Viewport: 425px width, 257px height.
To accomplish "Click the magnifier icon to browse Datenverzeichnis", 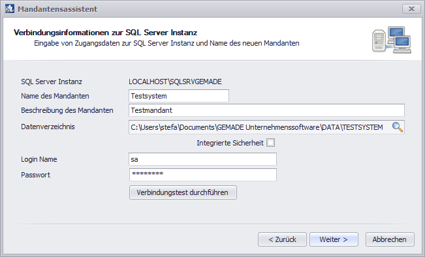I will pyautogui.click(x=397, y=127).
